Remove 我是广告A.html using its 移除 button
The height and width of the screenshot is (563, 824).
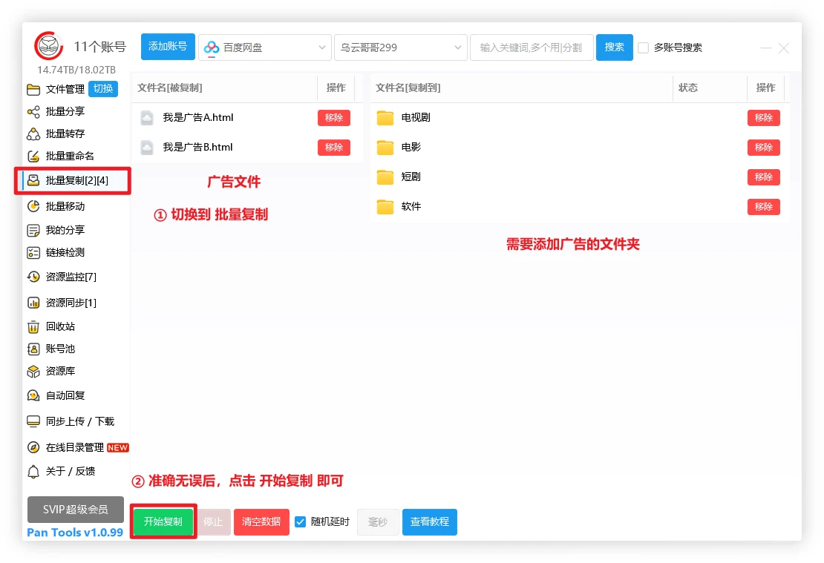click(x=333, y=118)
